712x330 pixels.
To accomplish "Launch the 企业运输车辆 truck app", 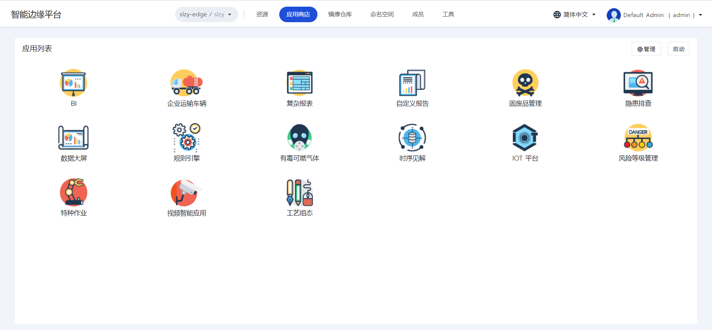I will pos(187,83).
